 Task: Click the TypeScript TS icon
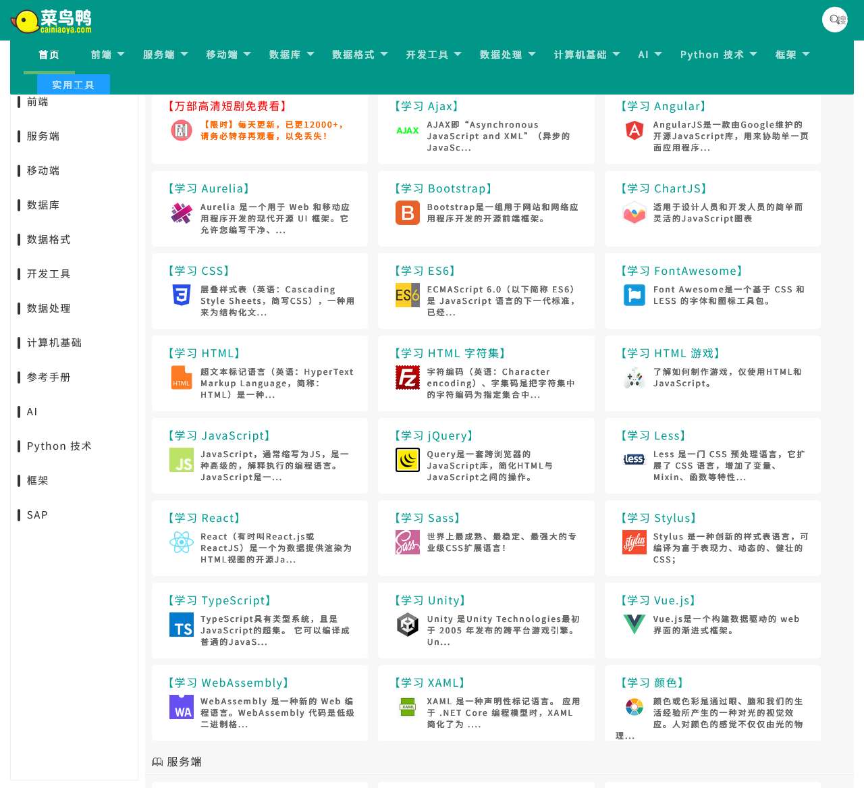coord(182,625)
